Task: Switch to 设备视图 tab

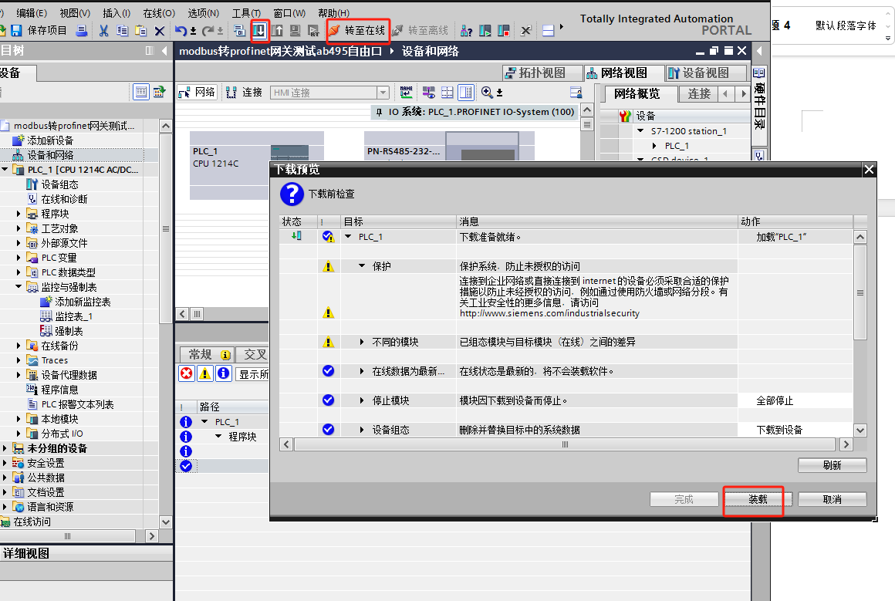Action: 706,73
